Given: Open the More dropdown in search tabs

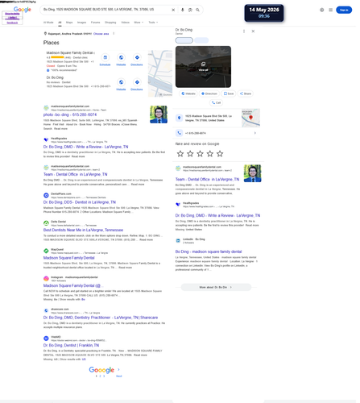Looking at the screenshot, I should pos(139,23).
